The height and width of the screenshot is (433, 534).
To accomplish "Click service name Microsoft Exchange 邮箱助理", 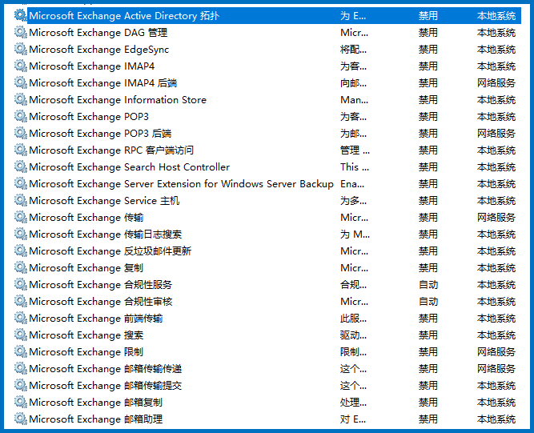I will click(x=96, y=419).
